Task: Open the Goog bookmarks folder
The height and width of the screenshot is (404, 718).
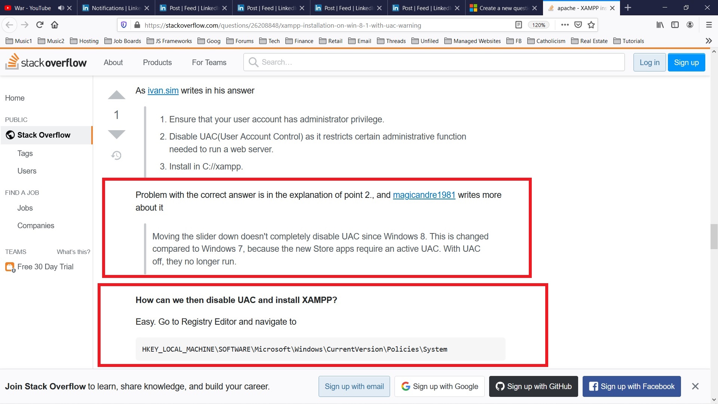Action: click(x=209, y=41)
